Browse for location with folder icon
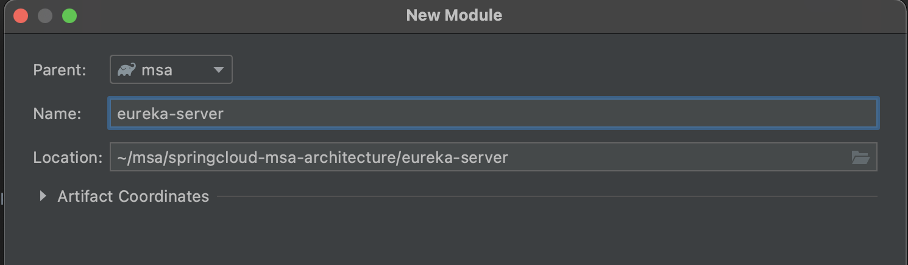Screen dimensions: 908x265 point(860,158)
